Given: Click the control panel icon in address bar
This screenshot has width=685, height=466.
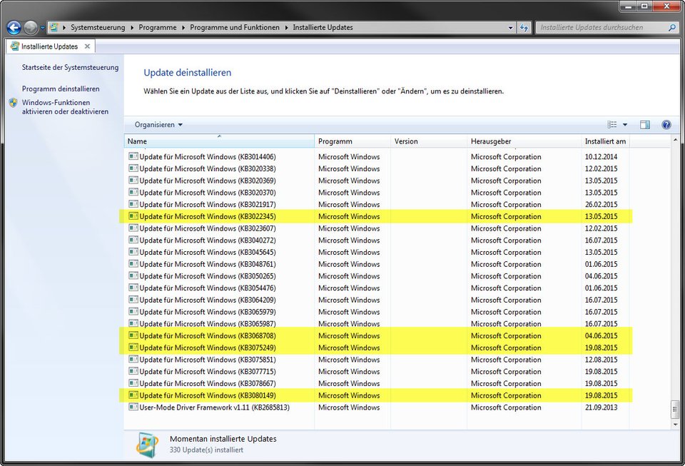Looking at the screenshot, I should pyautogui.click(x=54, y=27).
